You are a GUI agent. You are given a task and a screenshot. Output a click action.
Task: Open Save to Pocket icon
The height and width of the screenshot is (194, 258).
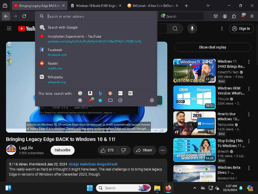pos(216,16)
